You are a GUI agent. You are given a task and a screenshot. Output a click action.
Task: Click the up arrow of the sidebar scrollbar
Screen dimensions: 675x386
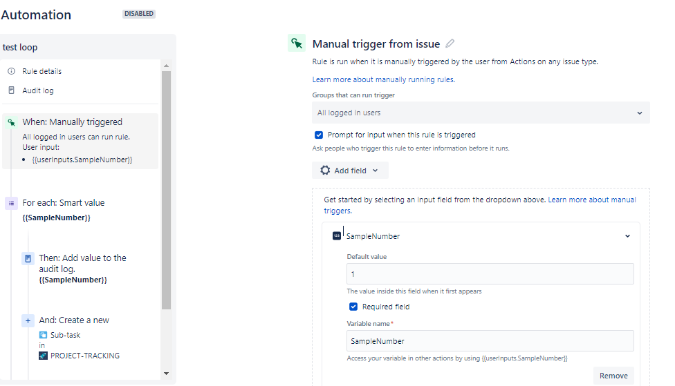pyautogui.click(x=166, y=66)
